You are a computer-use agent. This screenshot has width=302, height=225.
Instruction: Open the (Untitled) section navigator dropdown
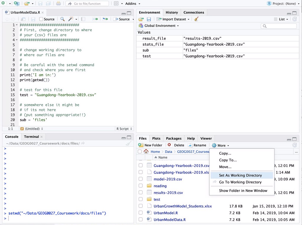click(x=32, y=129)
